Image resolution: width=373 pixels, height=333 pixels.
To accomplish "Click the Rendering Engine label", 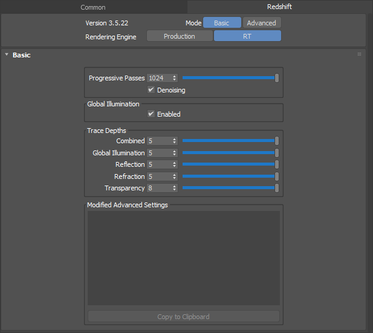I will [111, 37].
